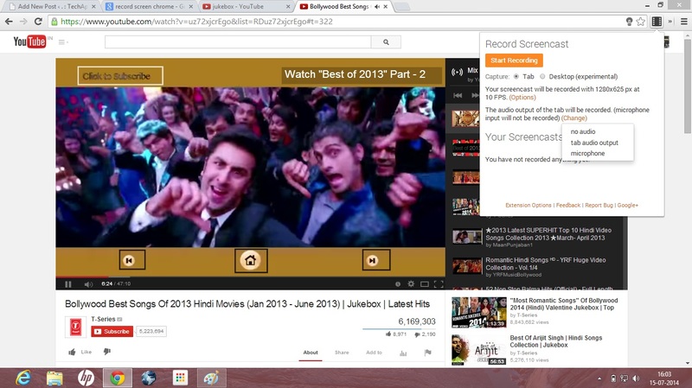Open the YouTube guide menu icon

[62, 41]
